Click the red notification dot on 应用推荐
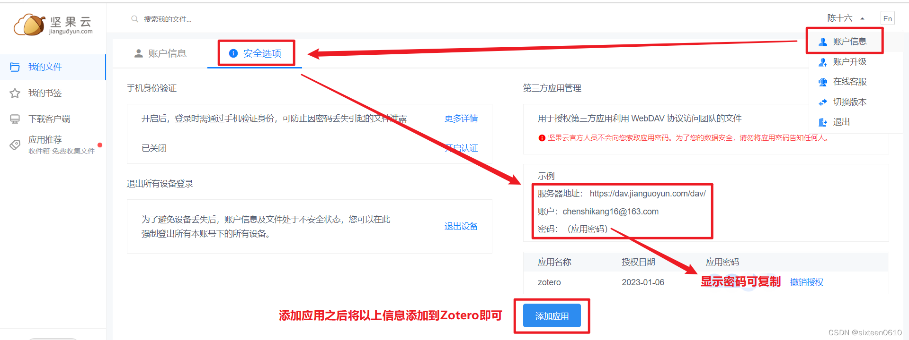The height and width of the screenshot is (340, 909). 100,145
